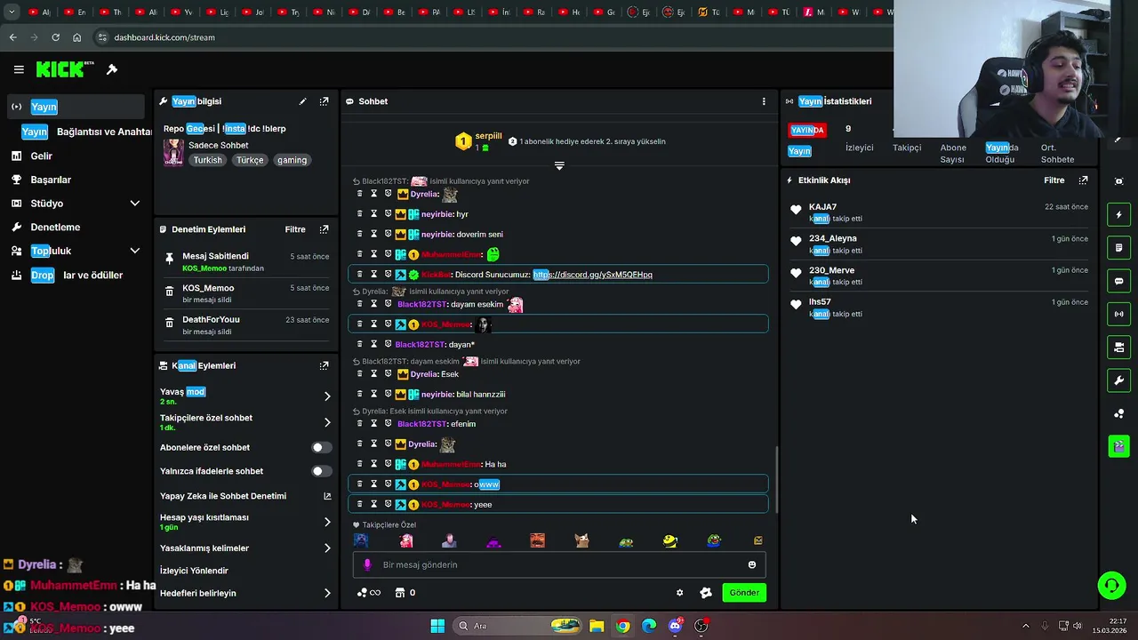Click the capture frame icon in right sidebar

pos(1119,181)
